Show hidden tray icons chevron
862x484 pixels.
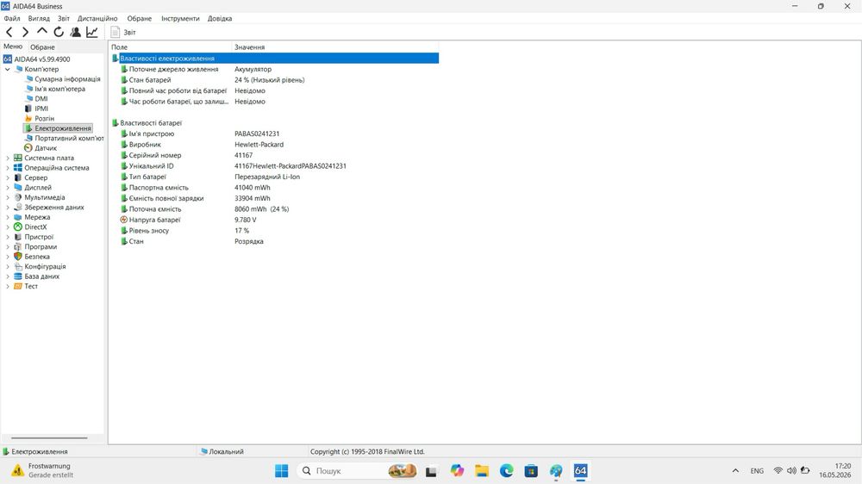point(735,471)
